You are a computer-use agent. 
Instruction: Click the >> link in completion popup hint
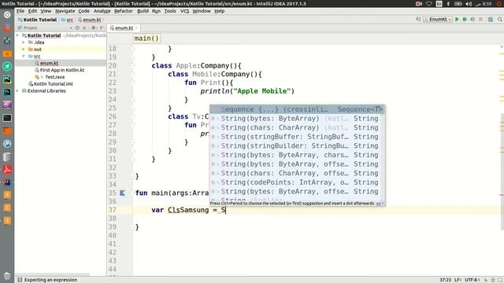378,204
